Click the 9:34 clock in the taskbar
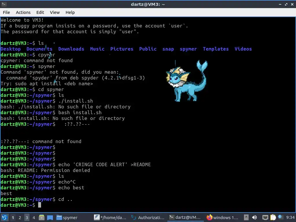This screenshot has width=296, height=222. coord(290,217)
